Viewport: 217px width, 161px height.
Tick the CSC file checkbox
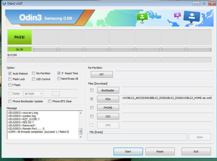pyautogui.click(x=92, y=116)
